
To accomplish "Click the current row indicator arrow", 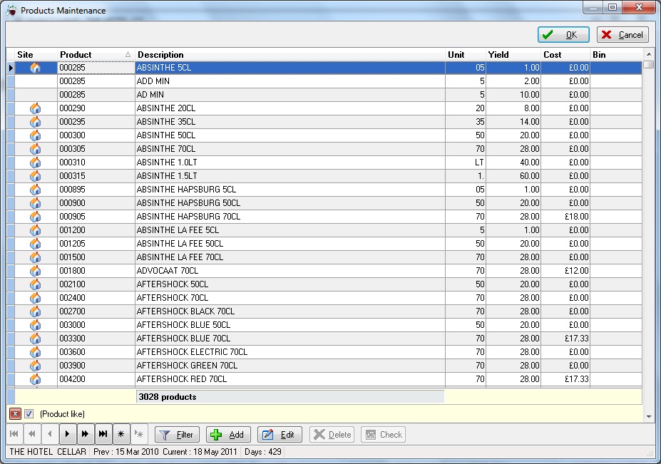I will click(11, 68).
